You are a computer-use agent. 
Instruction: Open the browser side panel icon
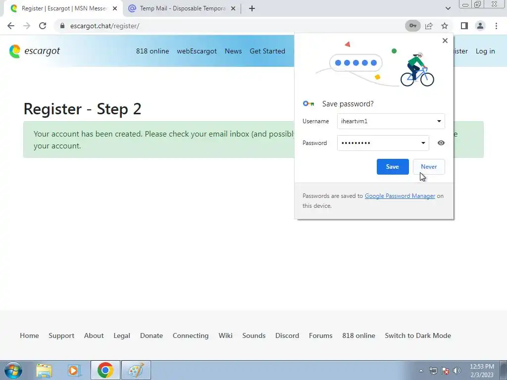point(464,26)
